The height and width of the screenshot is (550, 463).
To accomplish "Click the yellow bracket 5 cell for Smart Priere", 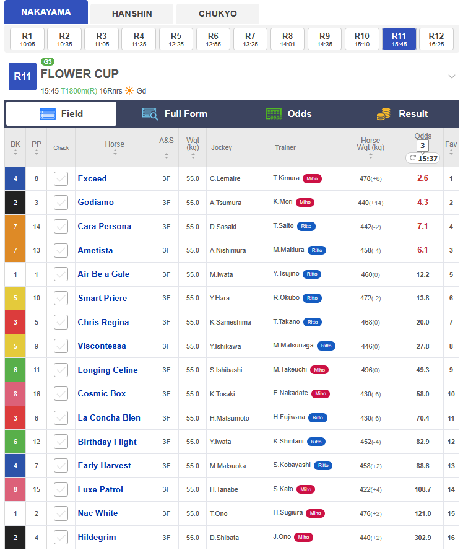I will (15, 298).
